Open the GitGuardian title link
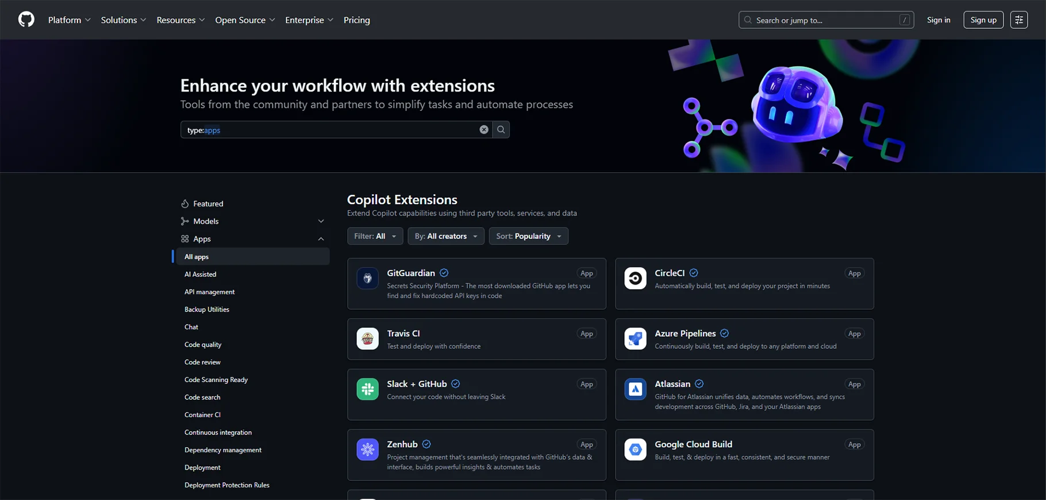This screenshot has width=1046, height=500. [411, 273]
